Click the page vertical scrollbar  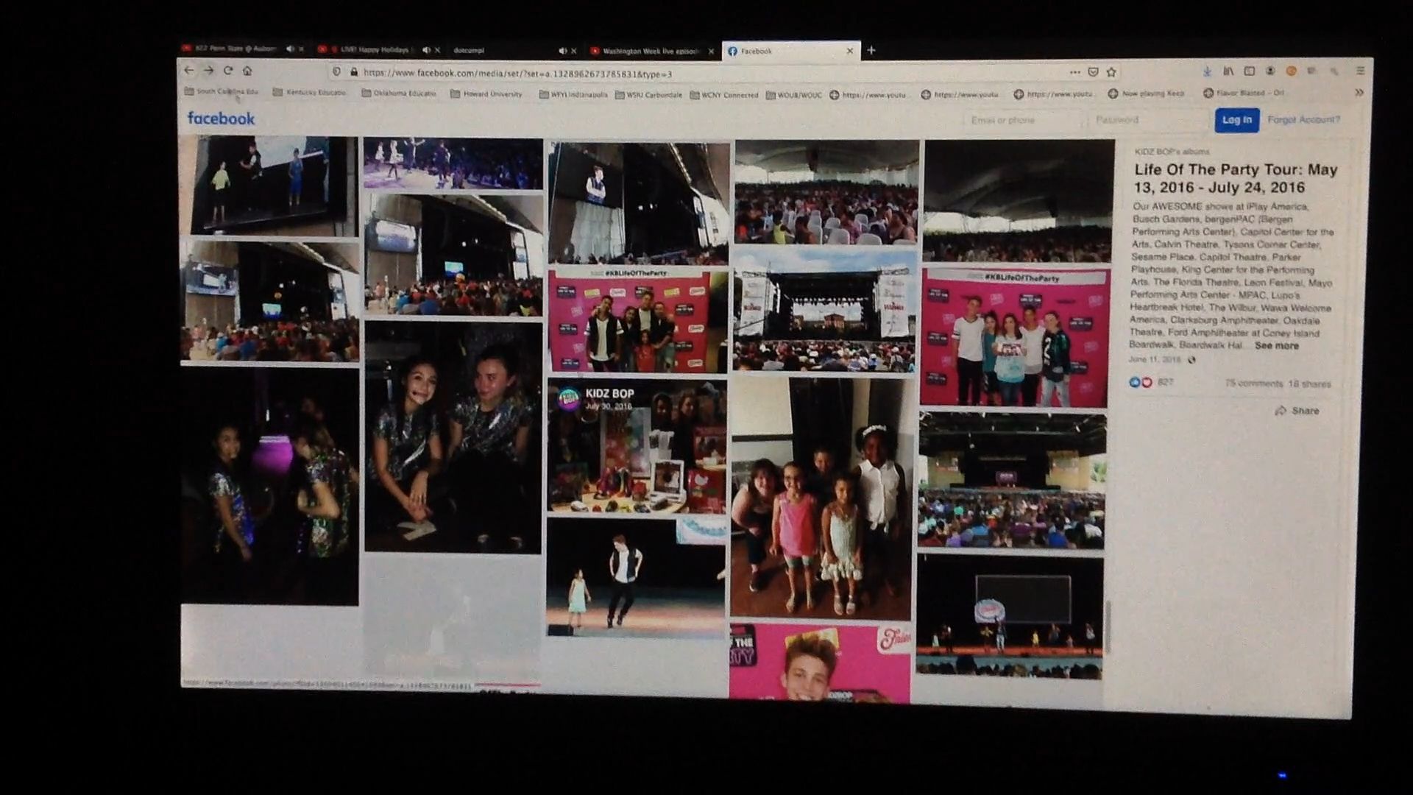click(x=1108, y=627)
